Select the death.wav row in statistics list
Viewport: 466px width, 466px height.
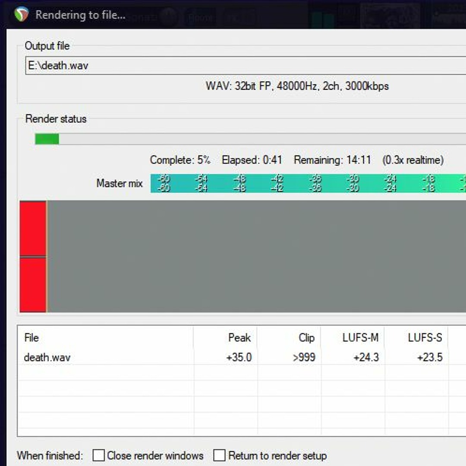pos(47,357)
